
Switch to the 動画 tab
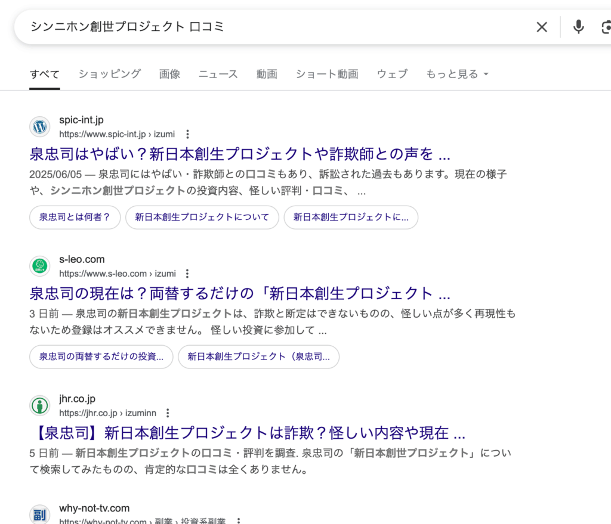coord(267,74)
